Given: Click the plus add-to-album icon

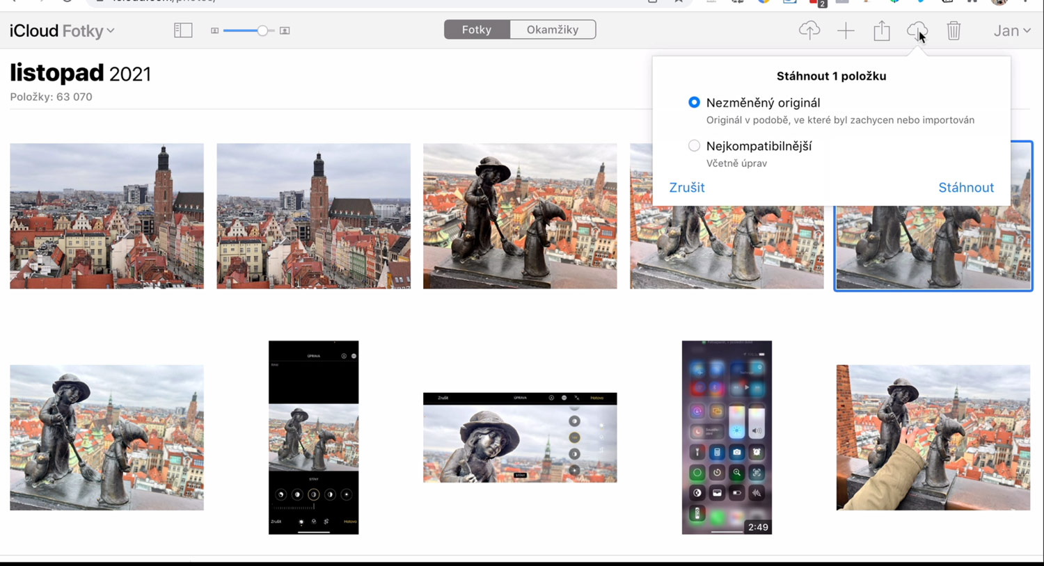Looking at the screenshot, I should [846, 31].
